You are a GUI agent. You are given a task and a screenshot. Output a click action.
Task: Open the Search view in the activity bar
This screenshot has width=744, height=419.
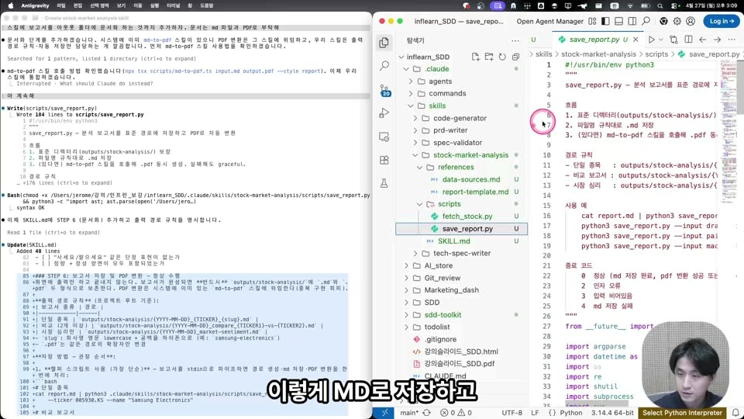pyautogui.click(x=384, y=65)
